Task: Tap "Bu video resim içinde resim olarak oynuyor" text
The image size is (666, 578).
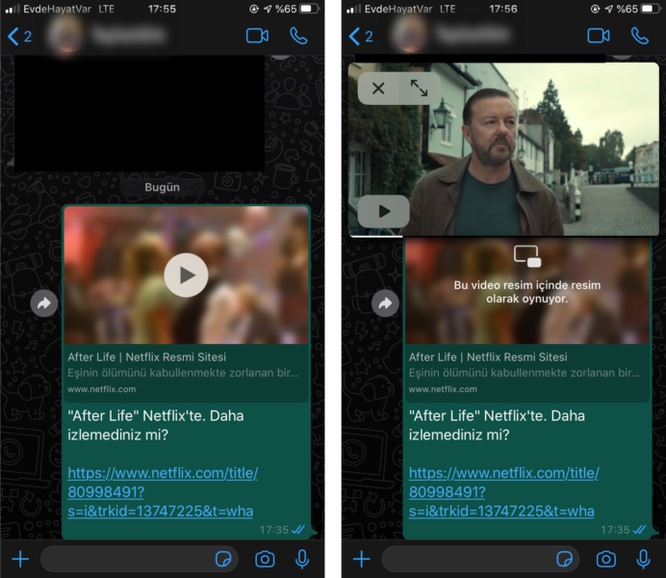Action: tap(527, 292)
